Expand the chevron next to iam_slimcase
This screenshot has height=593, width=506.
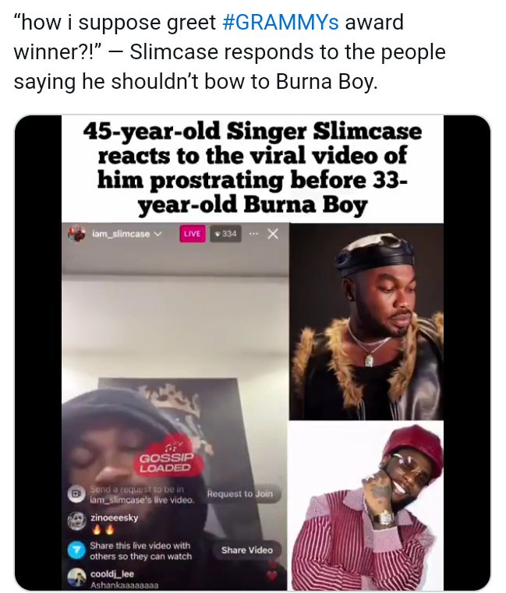(157, 234)
